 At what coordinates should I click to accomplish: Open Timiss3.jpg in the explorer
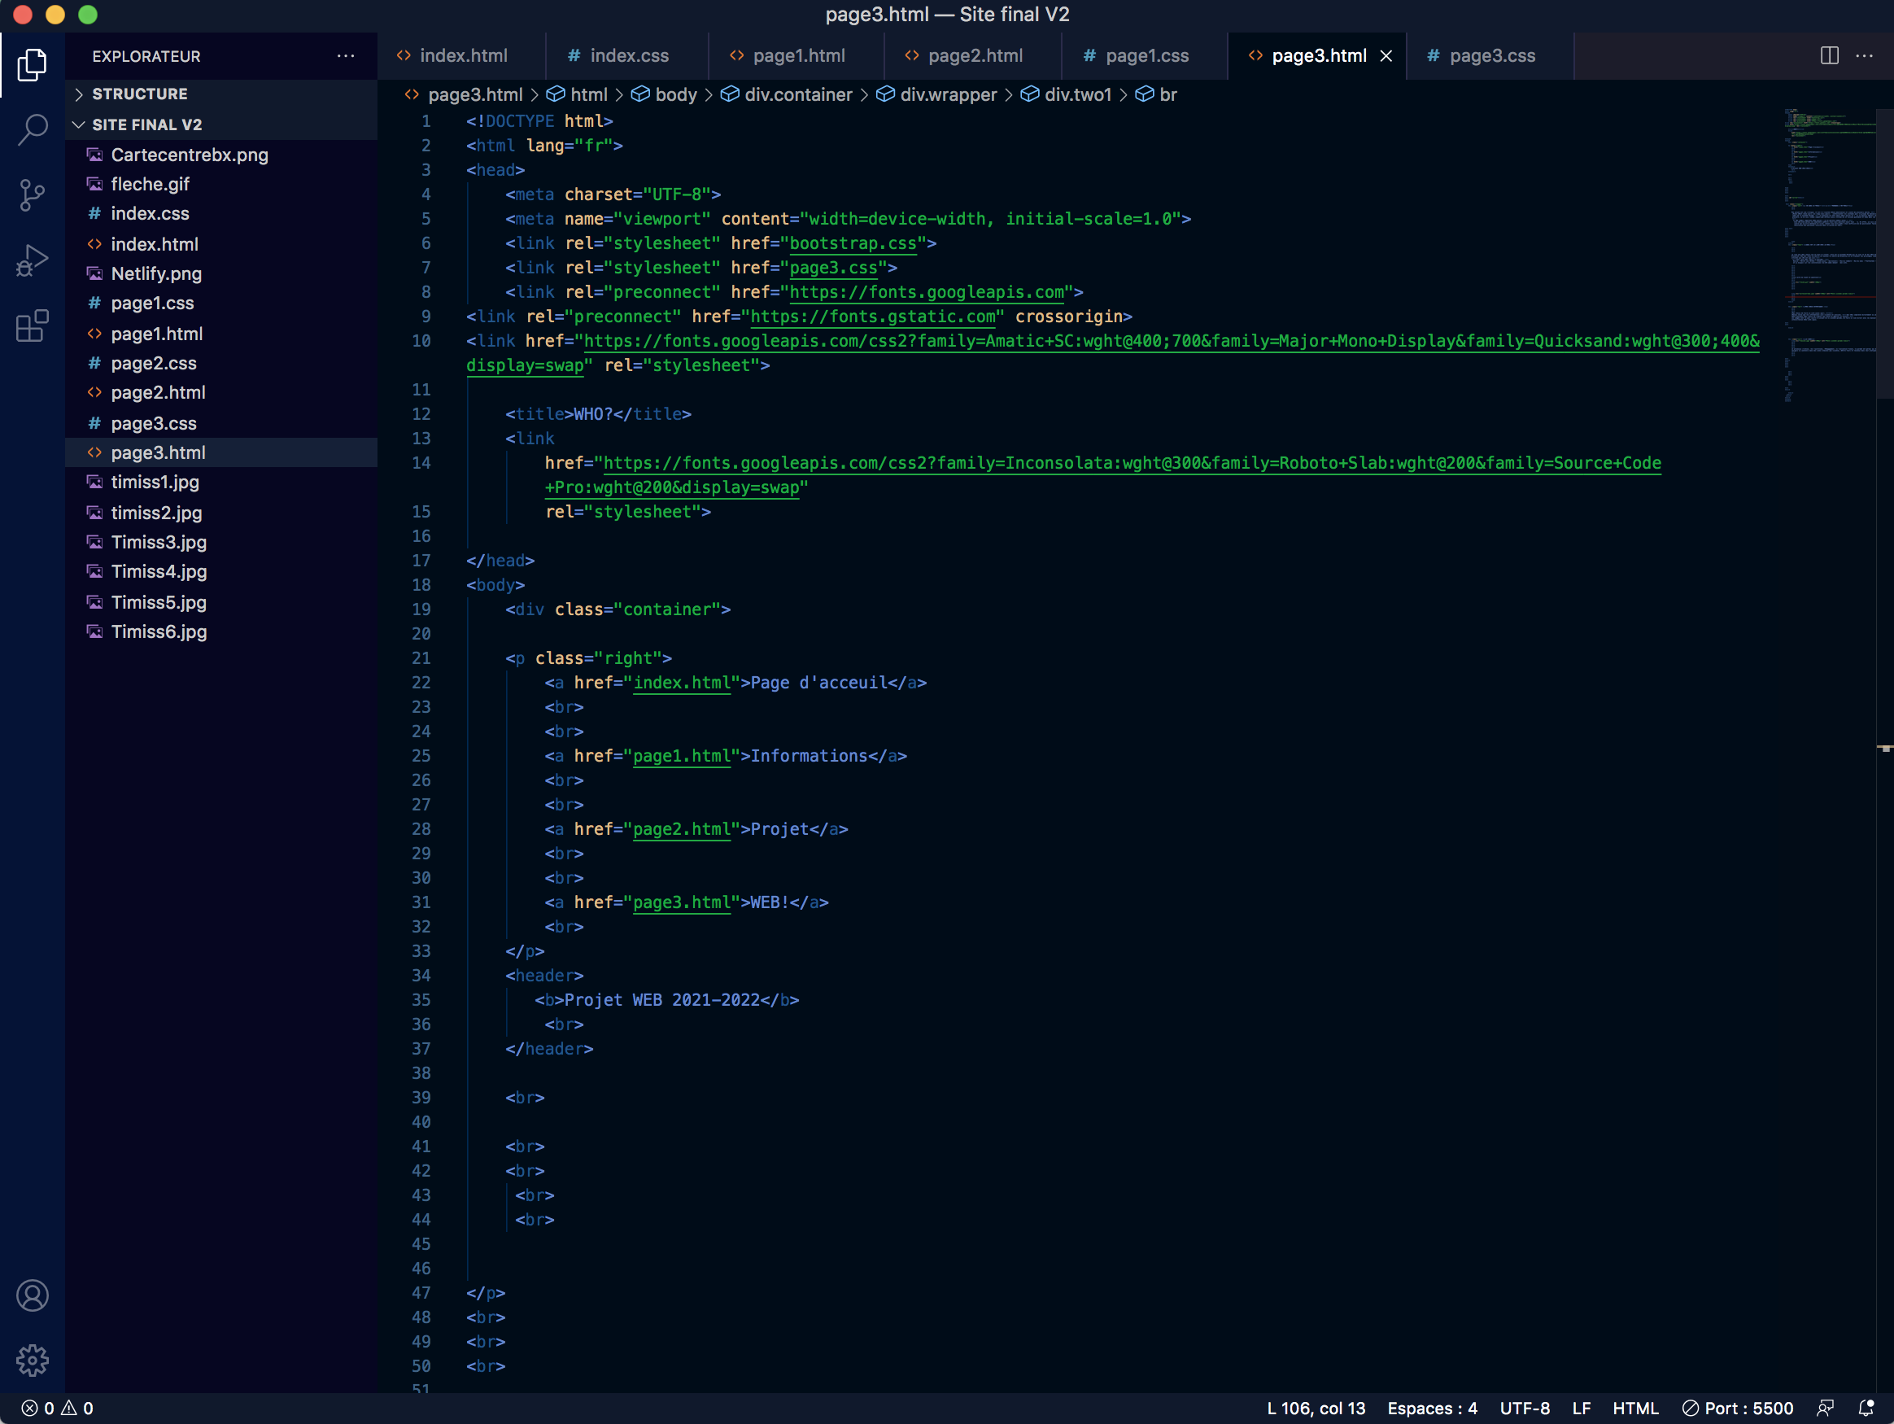click(x=221, y=542)
